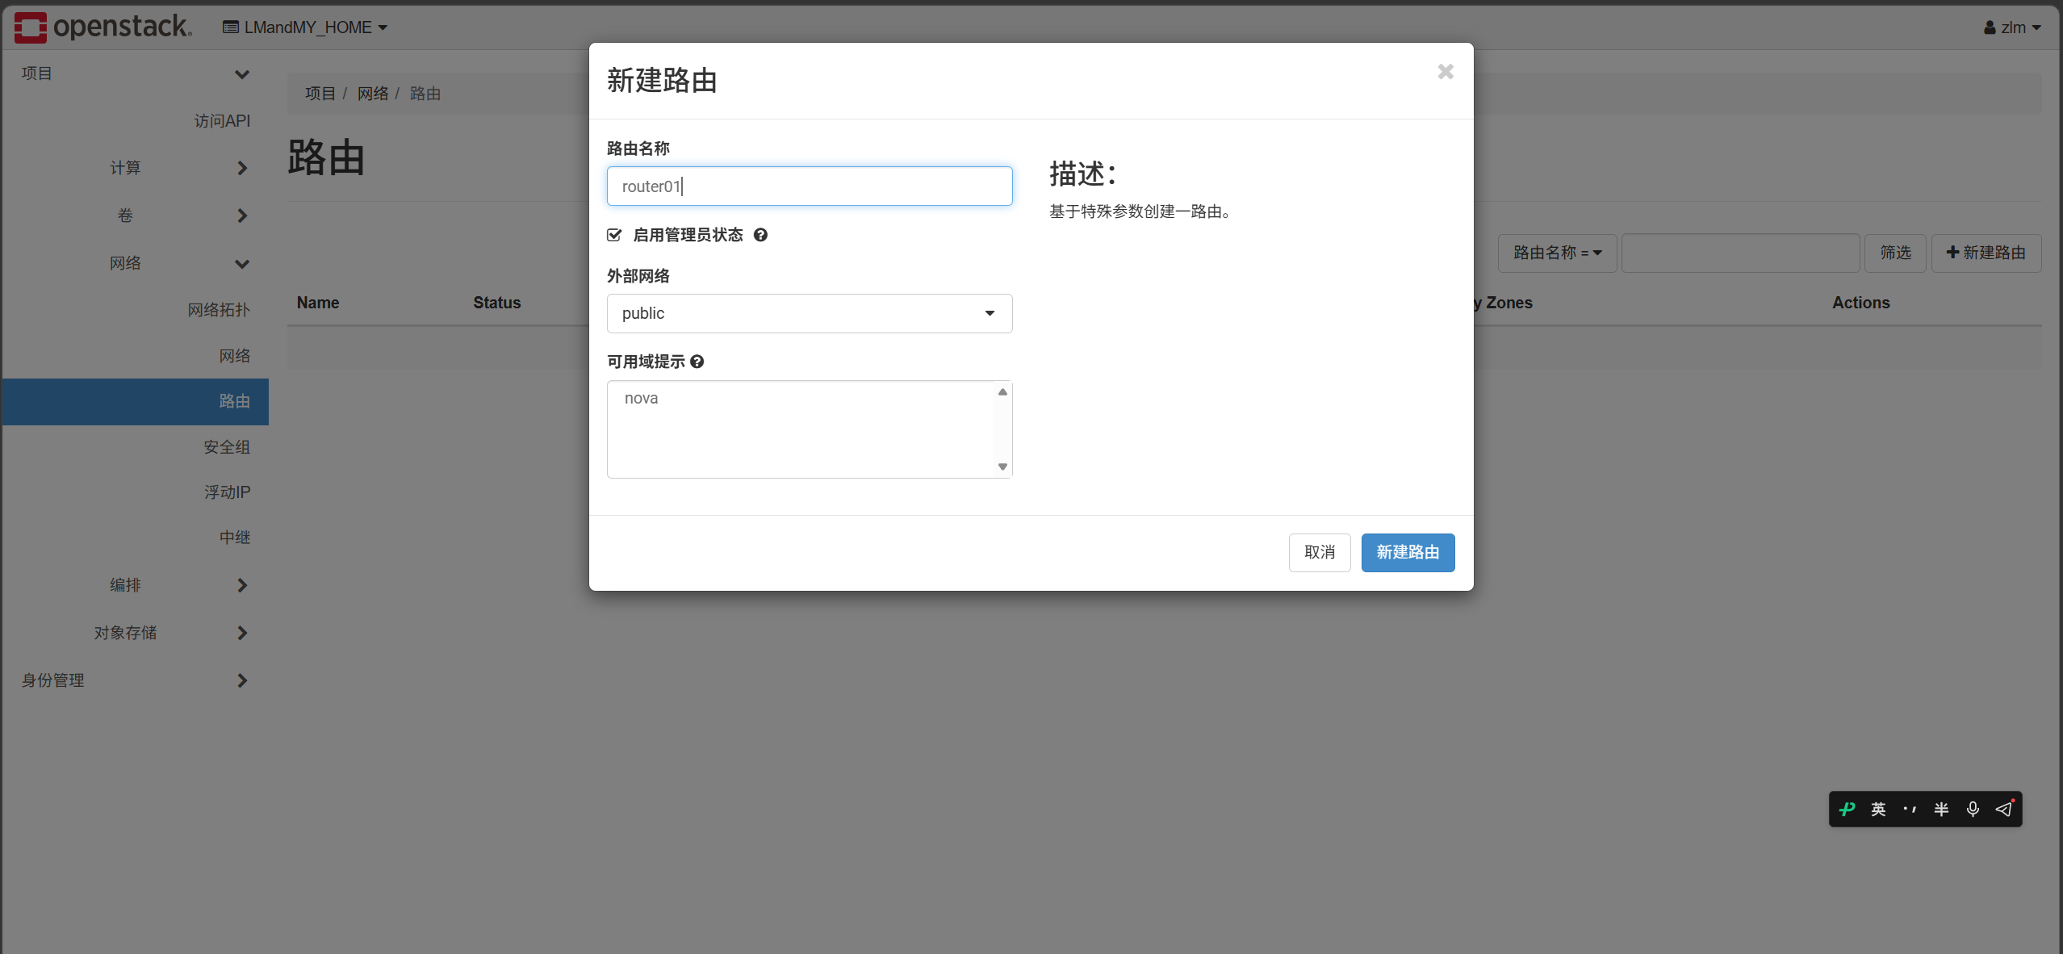
Task: Open 浮动IP page
Action: (227, 492)
